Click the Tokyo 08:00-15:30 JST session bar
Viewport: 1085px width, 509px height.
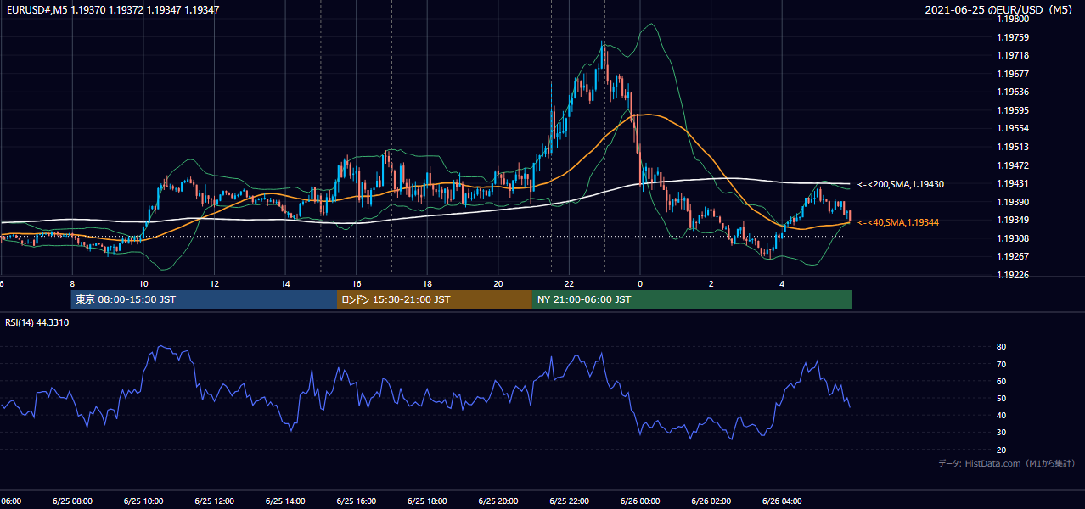click(x=204, y=299)
